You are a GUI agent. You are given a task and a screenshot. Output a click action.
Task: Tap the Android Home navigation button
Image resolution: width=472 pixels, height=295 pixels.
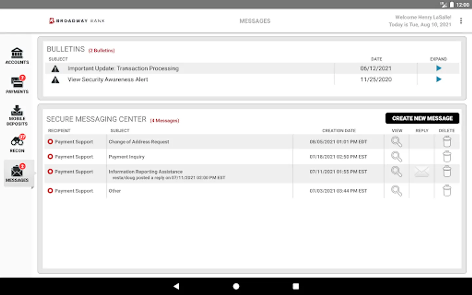pos(236,286)
